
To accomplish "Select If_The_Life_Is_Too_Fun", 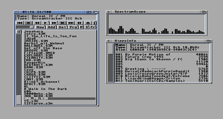I will [x=60, y=36].
